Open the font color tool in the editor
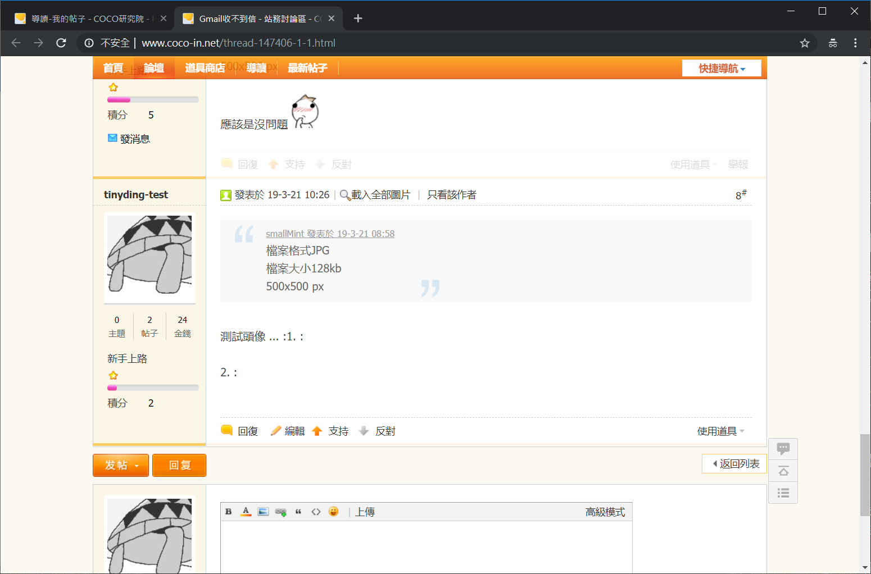This screenshot has height=574, width=871. point(246,512)
